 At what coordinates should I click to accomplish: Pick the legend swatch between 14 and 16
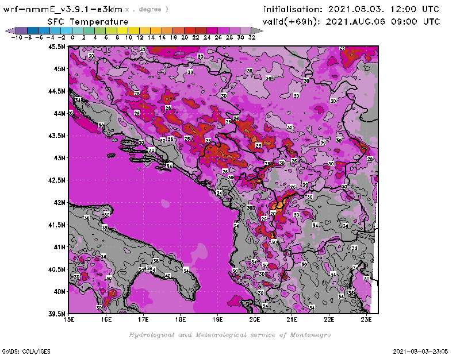[156, 30]
